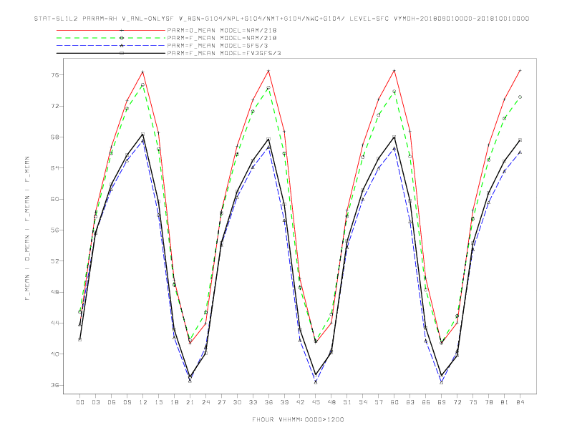567x438 pixels.
Task: Click x-axis forecast hour label 18
Action: click(174, 402)
